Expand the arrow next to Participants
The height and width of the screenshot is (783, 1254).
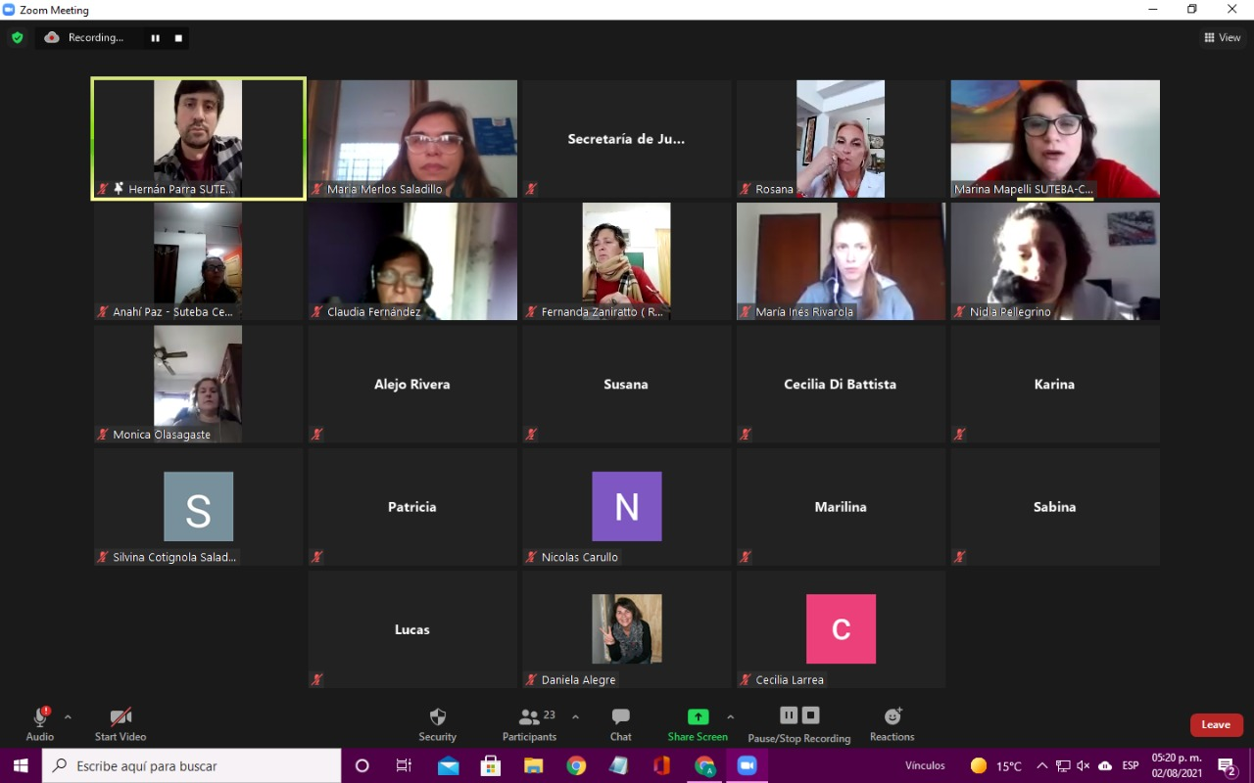[575, 717]
